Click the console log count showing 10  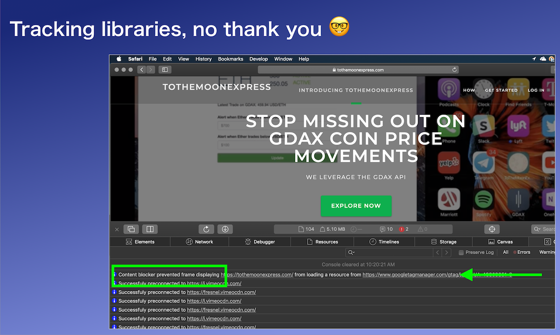pyautogui.click(x=386, y=229)
